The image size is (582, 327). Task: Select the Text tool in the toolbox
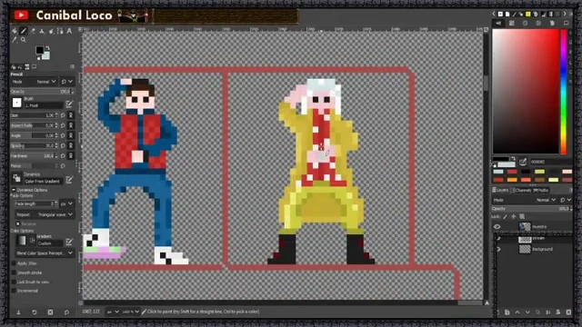tap(69, 31)
